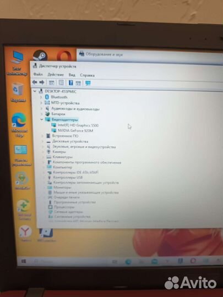Click the Очереди печати printer icon
The height and width of the screenshot is (297, 223).
click(50, 197)
